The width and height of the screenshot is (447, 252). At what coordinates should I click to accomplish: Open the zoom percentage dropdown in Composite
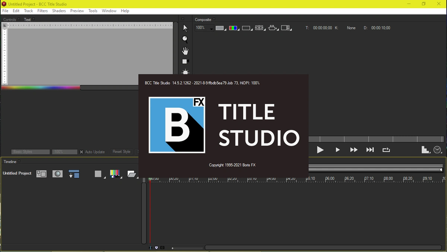(x=204, y=28)
